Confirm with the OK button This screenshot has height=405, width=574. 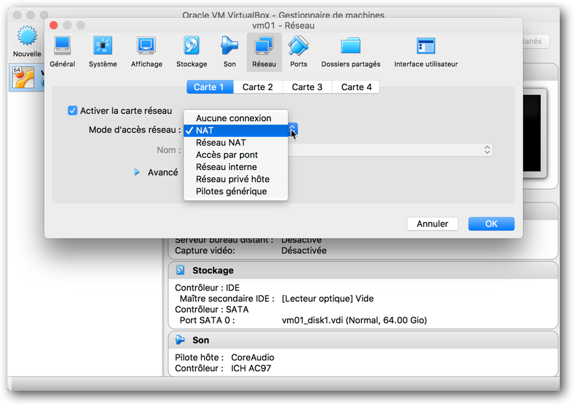pyautogui.click(x=491, y=223)
